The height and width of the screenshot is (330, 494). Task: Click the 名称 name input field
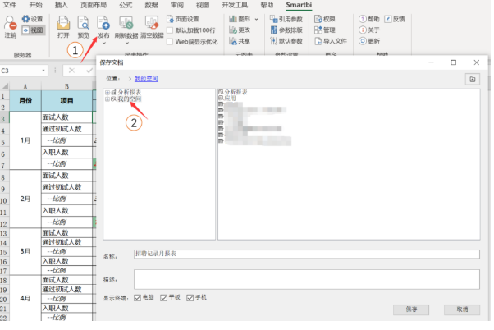307,254
